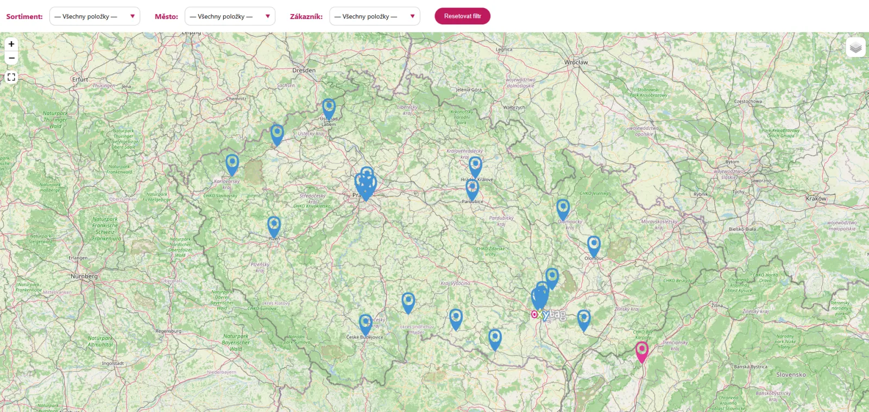The image size is (869, 412).
Task: Select the blue pin at Plzeň
Action: pyautogui.click(x=274, y=227)
